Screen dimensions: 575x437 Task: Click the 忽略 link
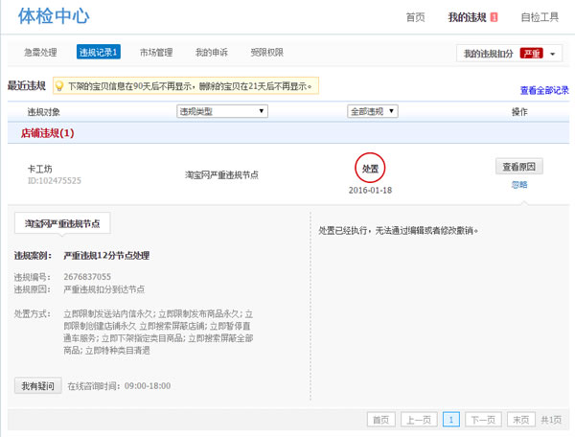(518, 184)
